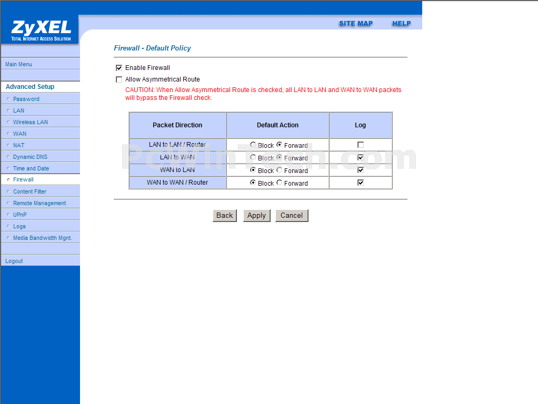
Task: Click the Cancel button
Action: point(292,216)
